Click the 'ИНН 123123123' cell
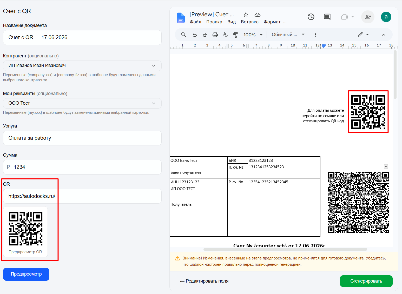 pos(185,182)
